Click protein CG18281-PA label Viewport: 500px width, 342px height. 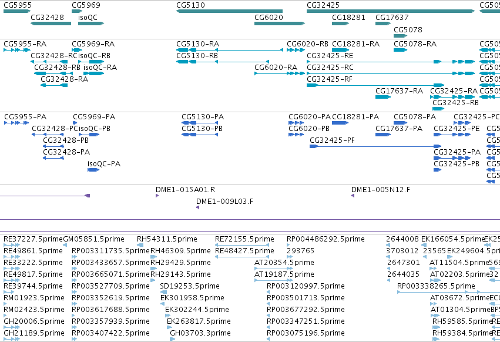coord(355,117)
